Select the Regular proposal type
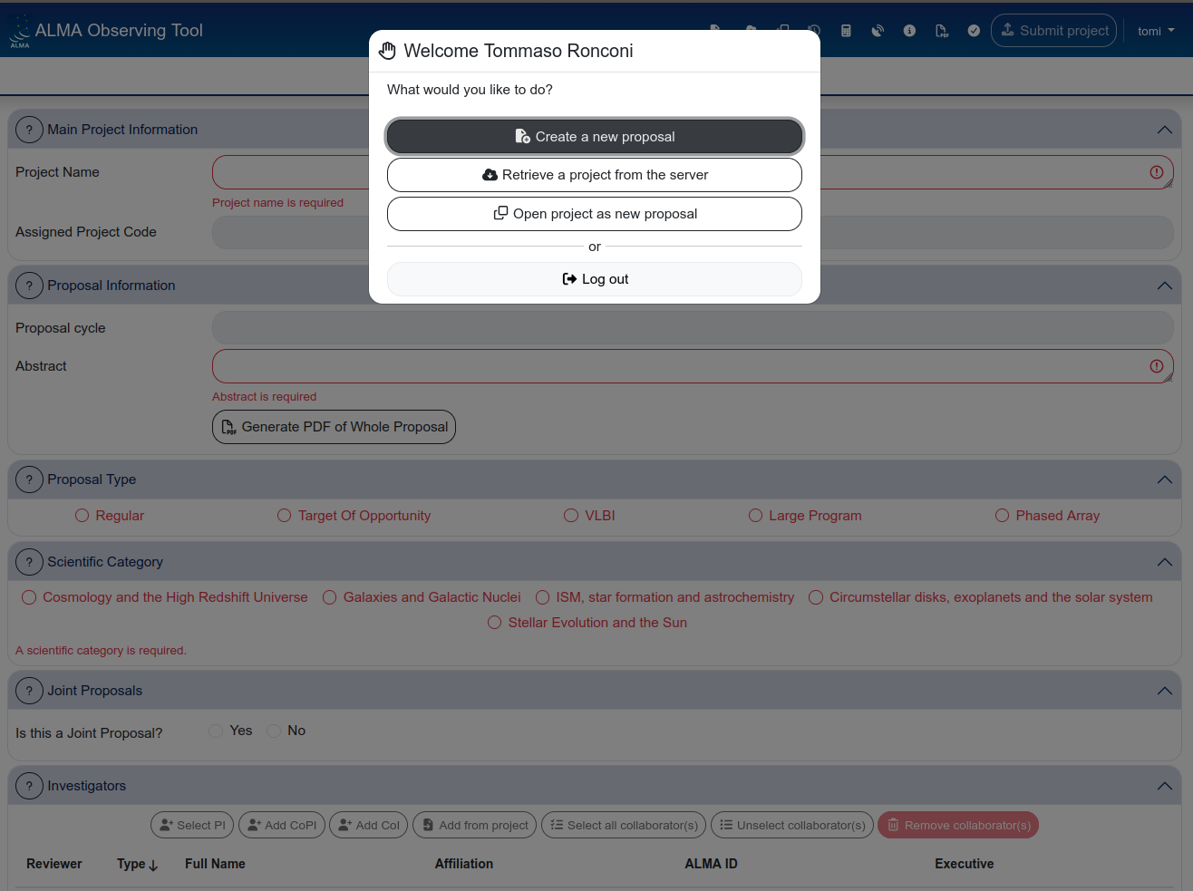 tap(82, 516)
